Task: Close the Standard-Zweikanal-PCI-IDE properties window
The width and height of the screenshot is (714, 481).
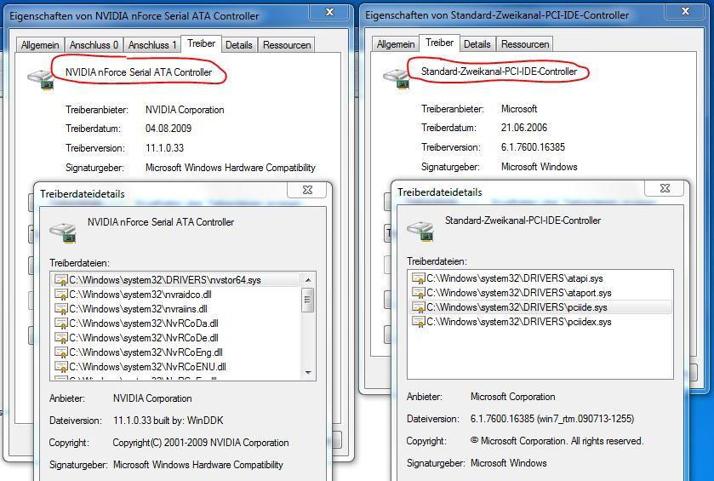Action: pyautogui.click(x=685, y=11)
